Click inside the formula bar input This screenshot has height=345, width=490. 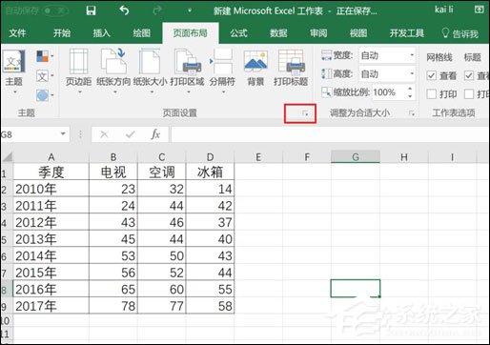330,134
